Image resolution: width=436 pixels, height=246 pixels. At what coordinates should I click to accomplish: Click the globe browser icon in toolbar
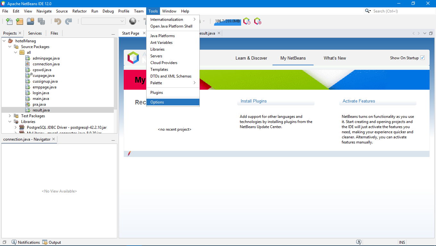pyautogui.click(x=133, y=21)
